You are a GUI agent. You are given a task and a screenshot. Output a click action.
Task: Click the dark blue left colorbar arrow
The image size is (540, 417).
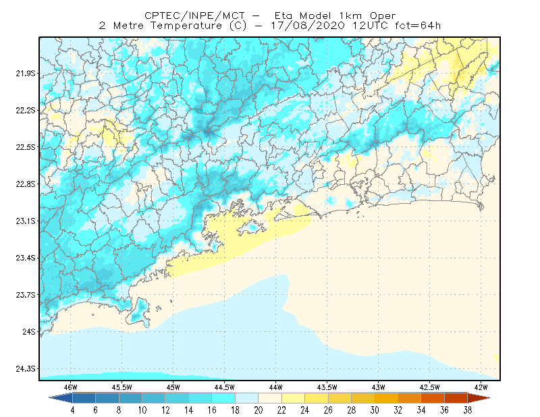pyautogui.click(x=61, y=398)
